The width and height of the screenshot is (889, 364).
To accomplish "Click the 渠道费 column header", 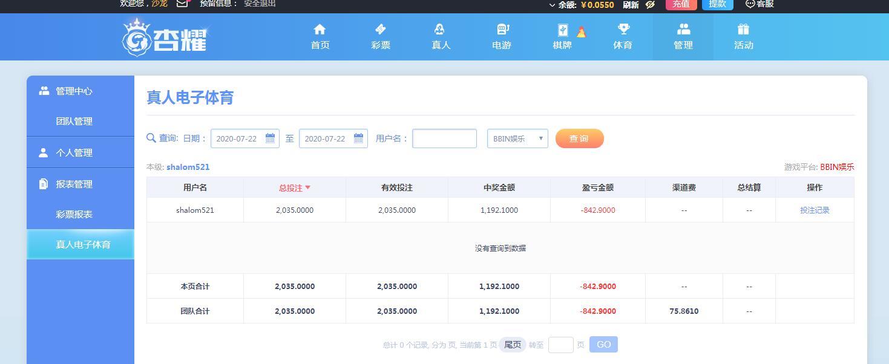I will tap(684, 187).
